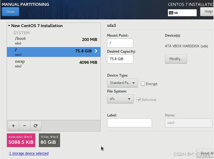Add a new mount point with plus icon
The width and height of the screenshot is (214, 159).
pos(13,126)
